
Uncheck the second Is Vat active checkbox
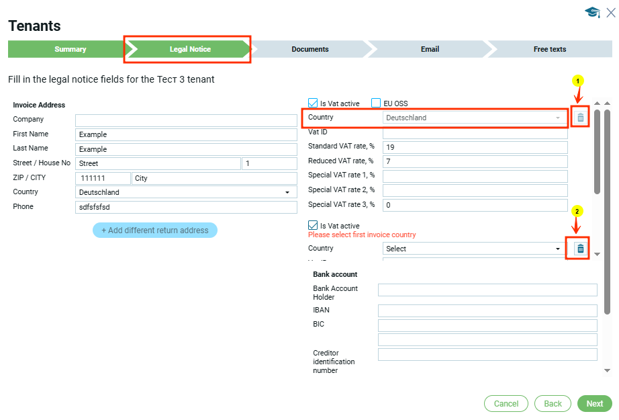[x=313, y=226]
